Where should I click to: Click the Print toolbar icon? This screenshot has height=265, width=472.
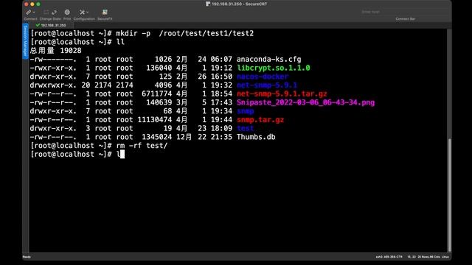click(67, 12)
